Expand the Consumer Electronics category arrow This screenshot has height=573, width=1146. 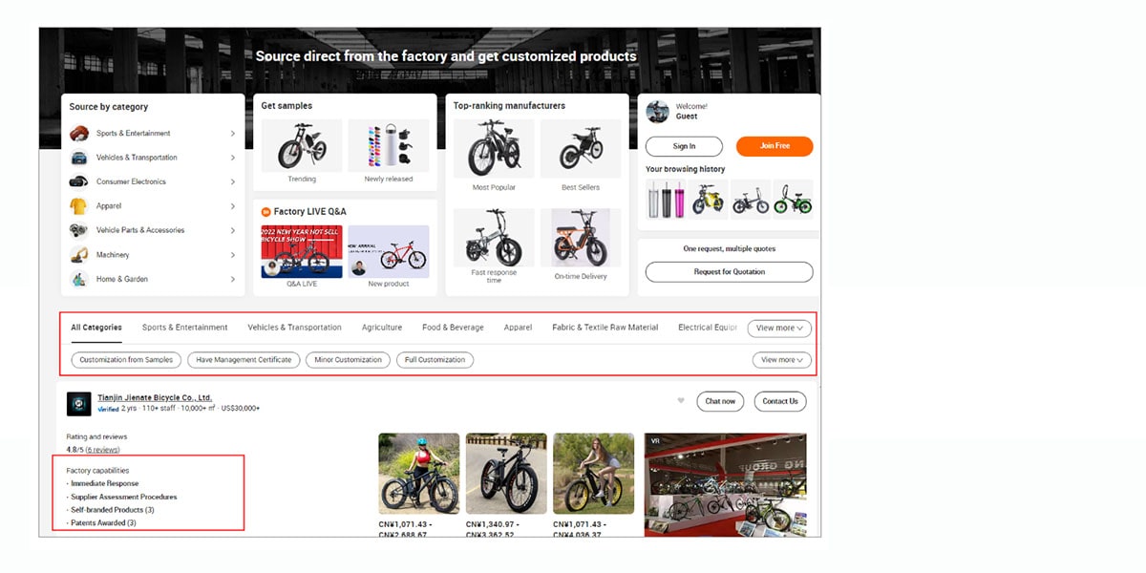point(232,181)
